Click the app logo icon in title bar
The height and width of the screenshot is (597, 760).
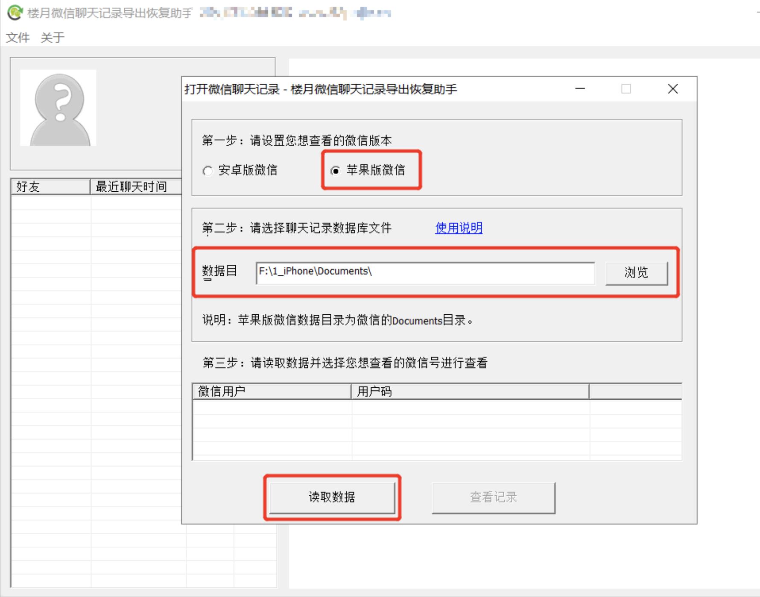[x=14, y=13]
